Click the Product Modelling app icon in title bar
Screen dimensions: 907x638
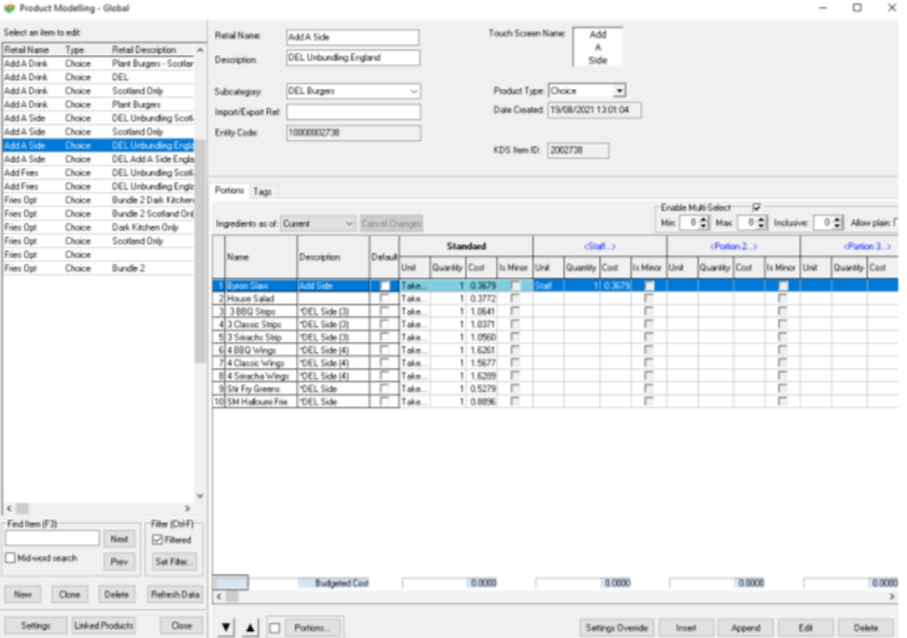pyautogui.click(x=9, y=8)
